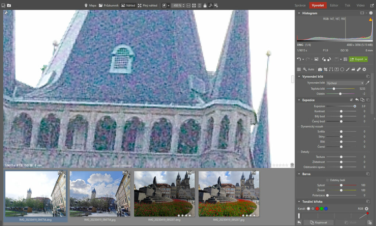
Task: Collapse the Barva section
Action: click(299, 174)
